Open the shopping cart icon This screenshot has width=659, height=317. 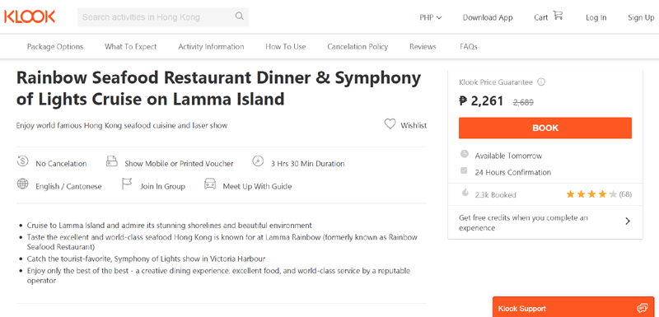coord(558,16)
